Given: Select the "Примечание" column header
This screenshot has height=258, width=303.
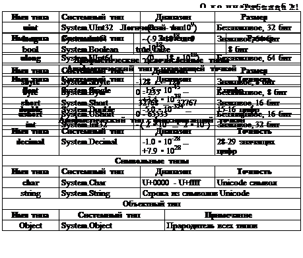Looking at the screenshot, I should click(x=232, y=215).
